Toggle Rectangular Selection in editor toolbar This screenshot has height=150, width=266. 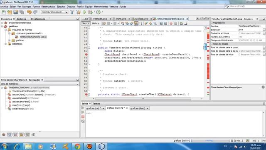click(x=140, y=23)
